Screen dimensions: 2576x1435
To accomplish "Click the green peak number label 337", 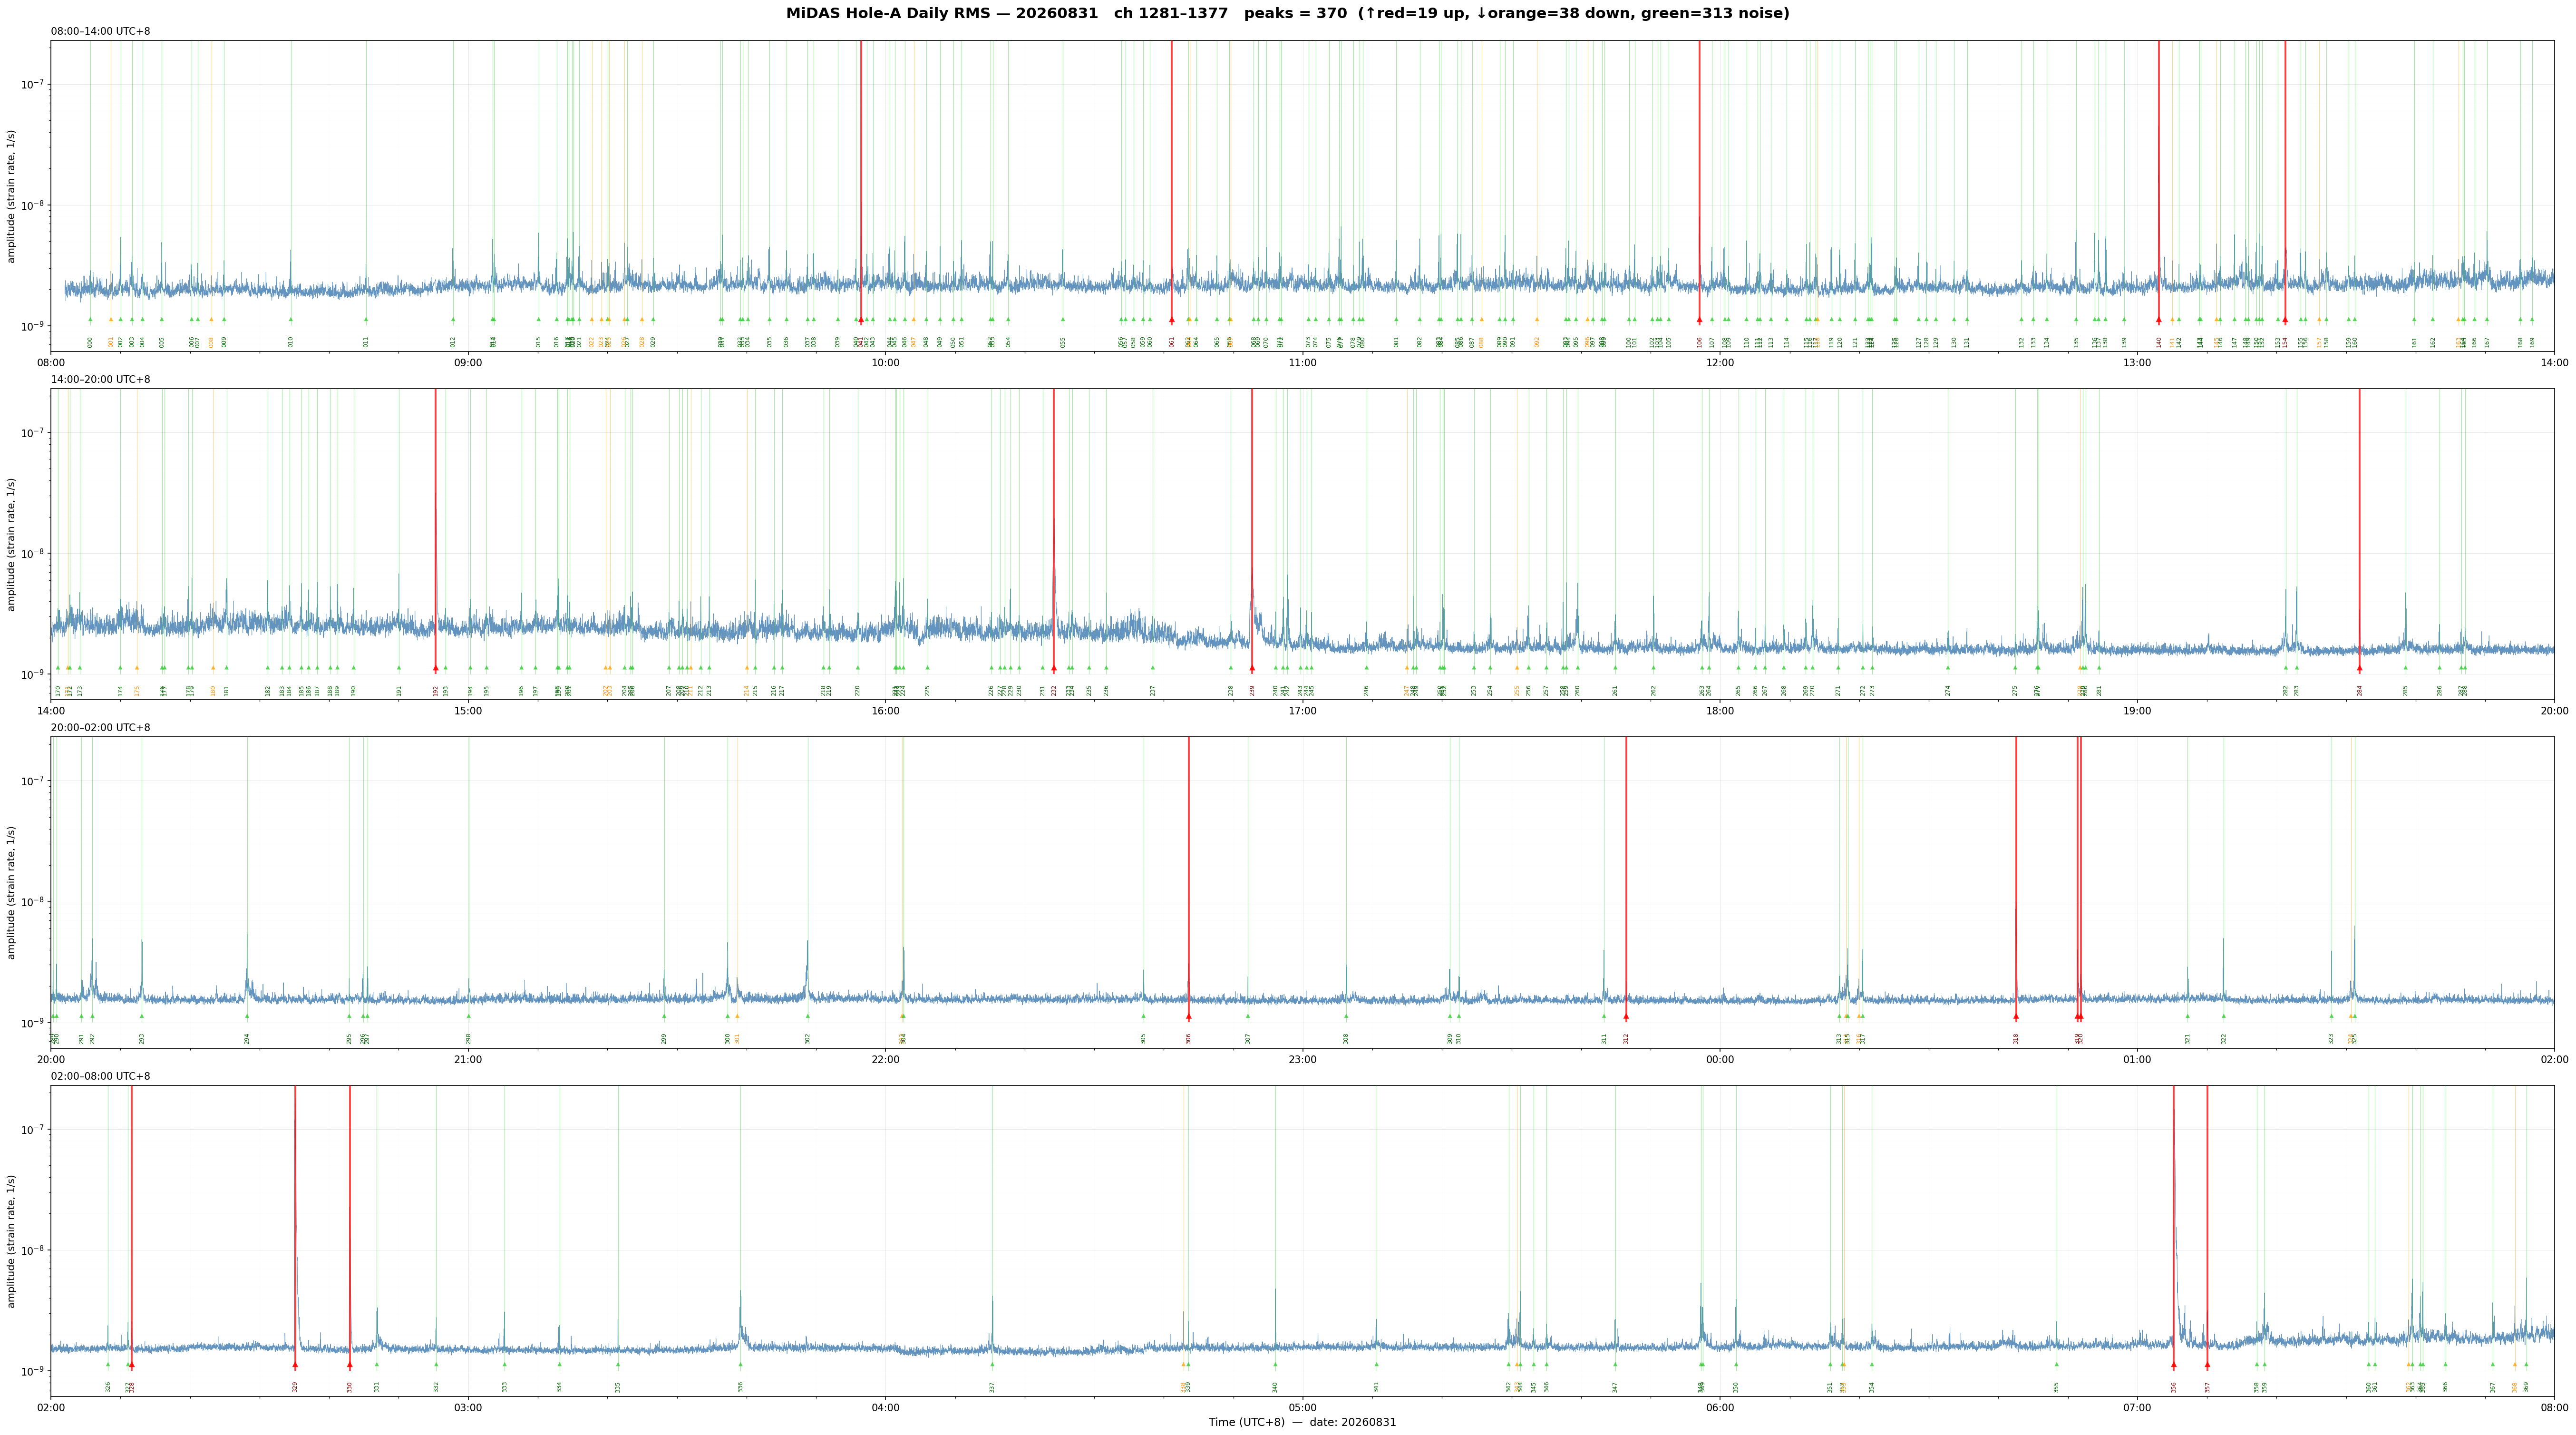I will pyautogui.click(x=992, y=1386).
